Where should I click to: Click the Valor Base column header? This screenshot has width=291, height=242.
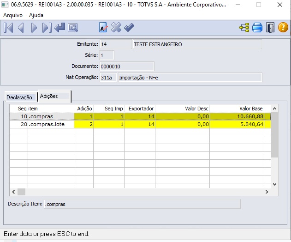coord(237,109)
